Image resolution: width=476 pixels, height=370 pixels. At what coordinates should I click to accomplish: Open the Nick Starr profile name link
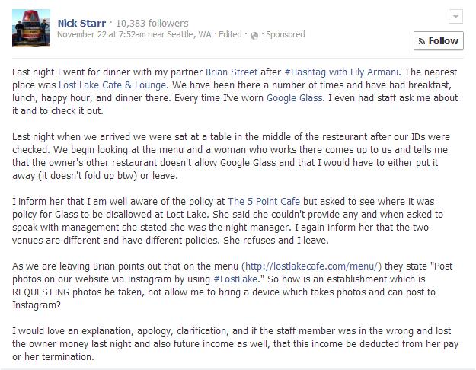click(81, 23)
